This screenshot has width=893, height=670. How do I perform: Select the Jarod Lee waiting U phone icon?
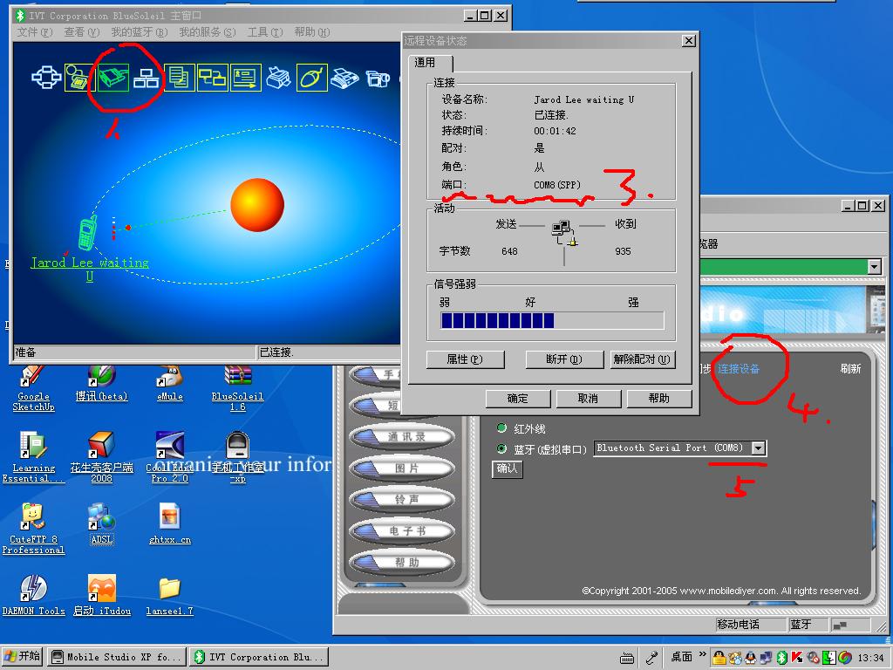[x=87, y=234]
